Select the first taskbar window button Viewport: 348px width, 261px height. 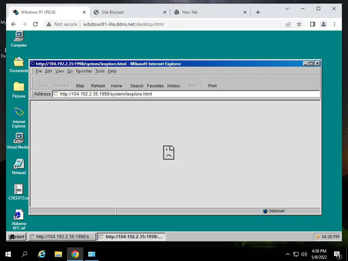(x=62, y=237)
